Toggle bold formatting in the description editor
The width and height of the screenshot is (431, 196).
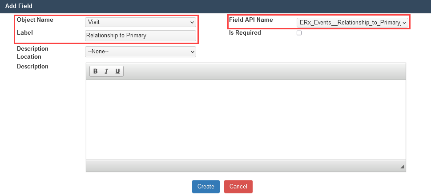(x=96, y=72)
